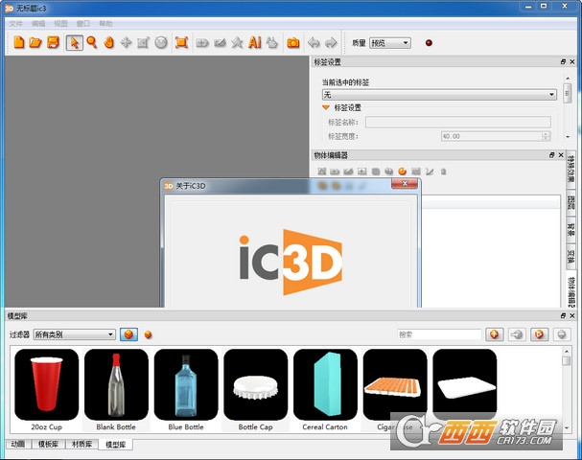Open the 过滤器 所有类别 dropdown
The width and height of the screenshot is (582, 460).
coord(74,334)
